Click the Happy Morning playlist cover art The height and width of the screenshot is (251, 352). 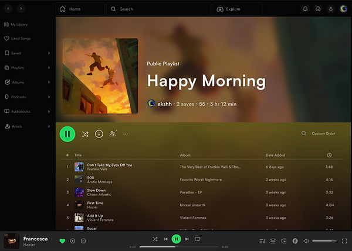tap(100, 76)
